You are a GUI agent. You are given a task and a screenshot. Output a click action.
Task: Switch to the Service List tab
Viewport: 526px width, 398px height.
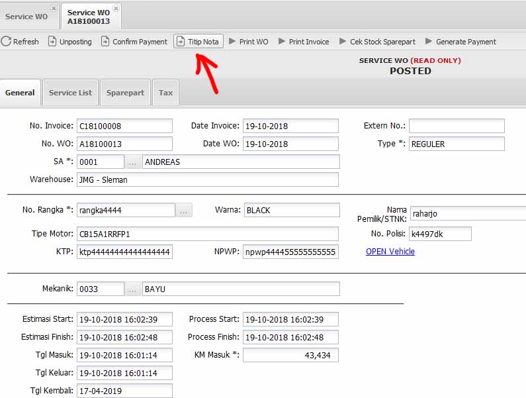70,93
